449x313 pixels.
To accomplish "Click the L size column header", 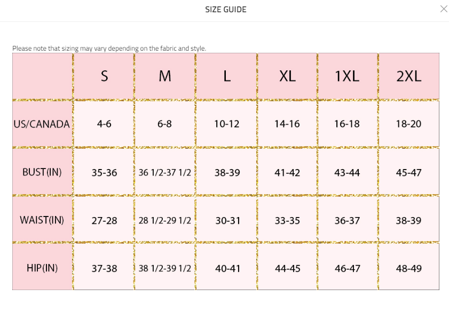I will (227, 76).
